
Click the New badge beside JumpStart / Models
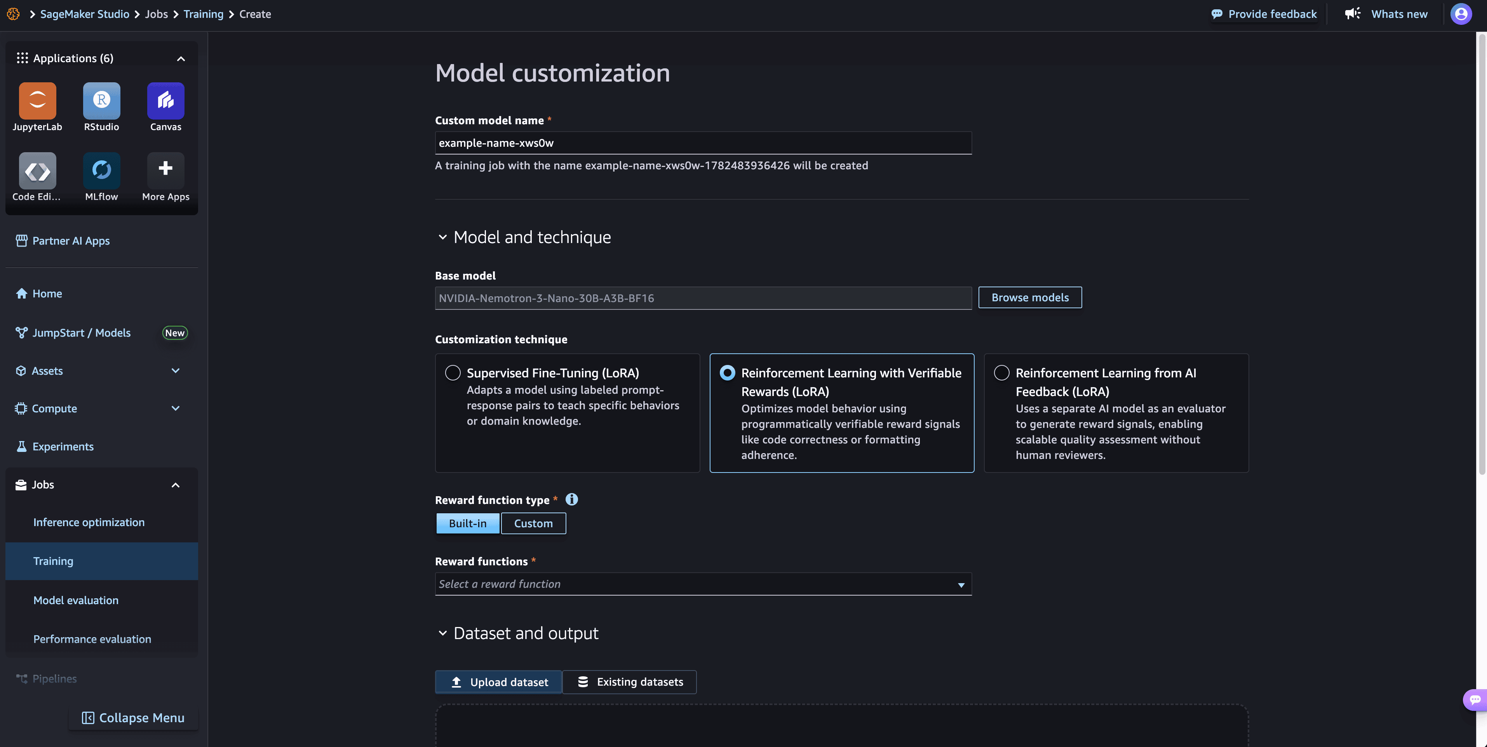[175, 333]
